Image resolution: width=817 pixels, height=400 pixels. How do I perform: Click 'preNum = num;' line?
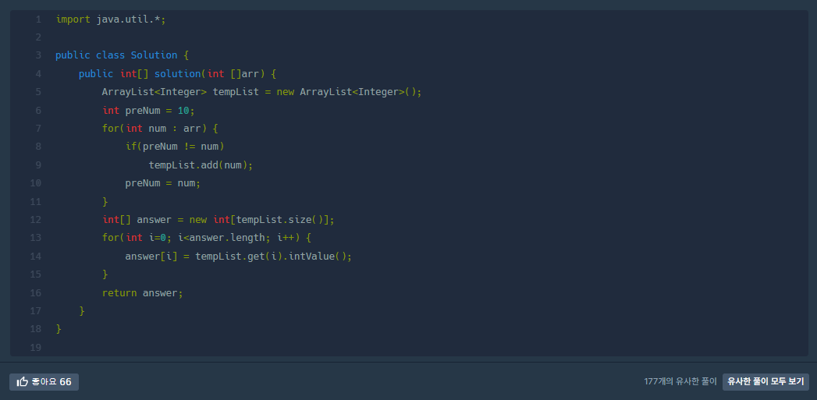tap(162, 183)
